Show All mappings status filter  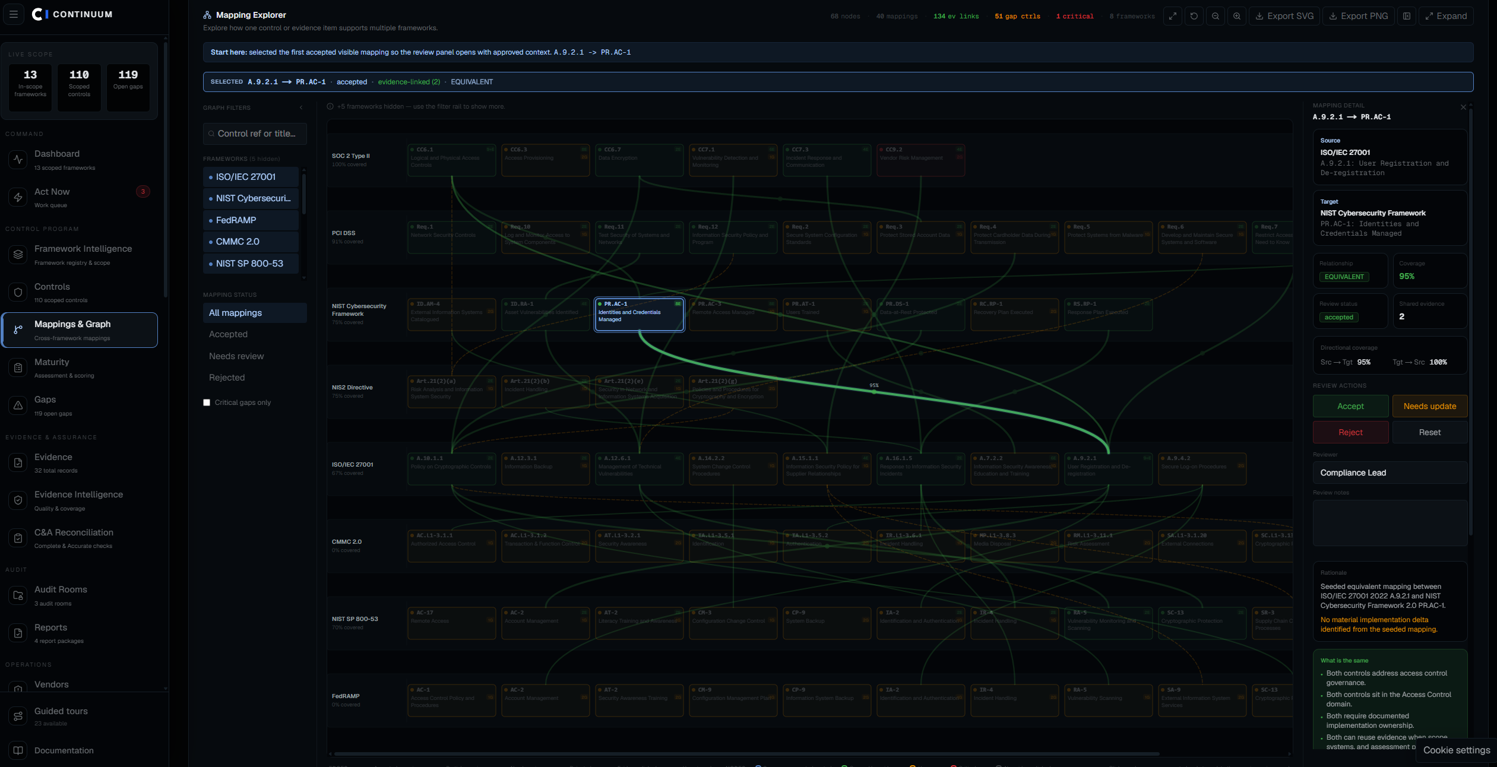tap(255, 313)
